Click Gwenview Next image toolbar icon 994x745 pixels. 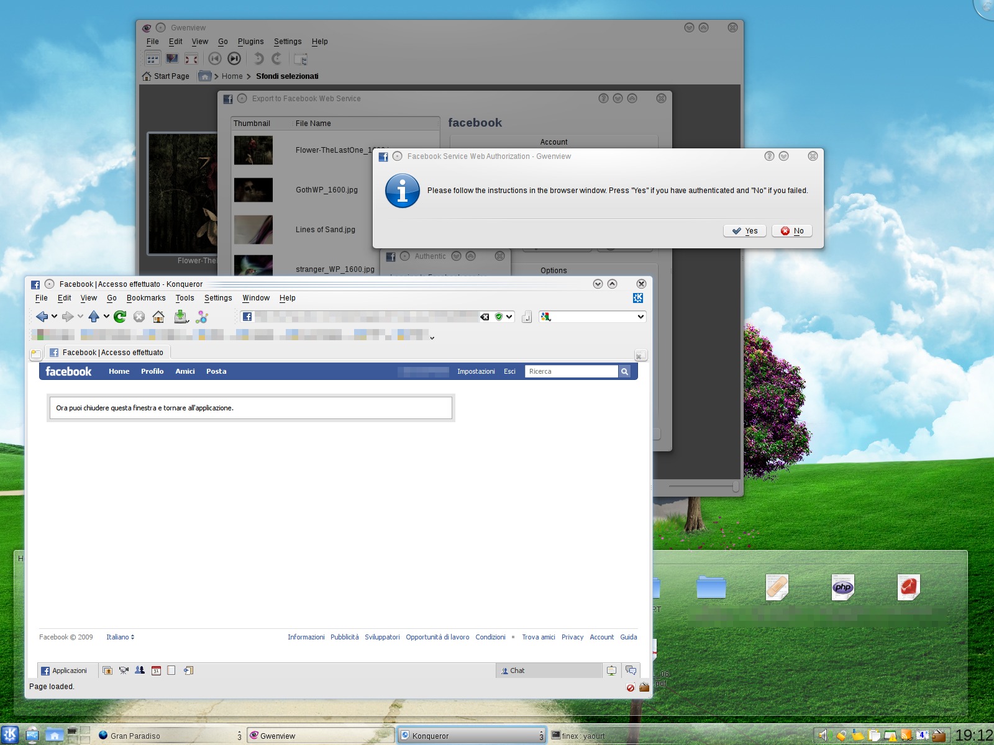click(234, 58)
